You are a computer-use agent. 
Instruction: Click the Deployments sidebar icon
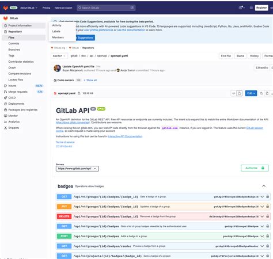click(5, 104)
